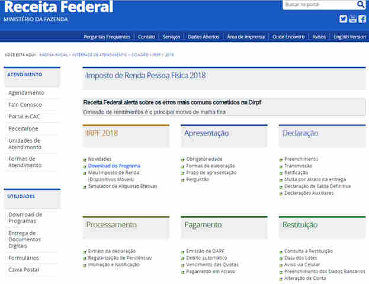The image size is (369, 284).
Task: Open IRPF 2018 section heading
Action: (x=102, y=133)
